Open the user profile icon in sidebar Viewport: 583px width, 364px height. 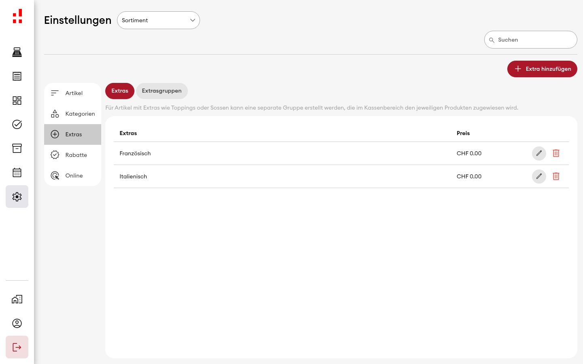click(17, 323)
